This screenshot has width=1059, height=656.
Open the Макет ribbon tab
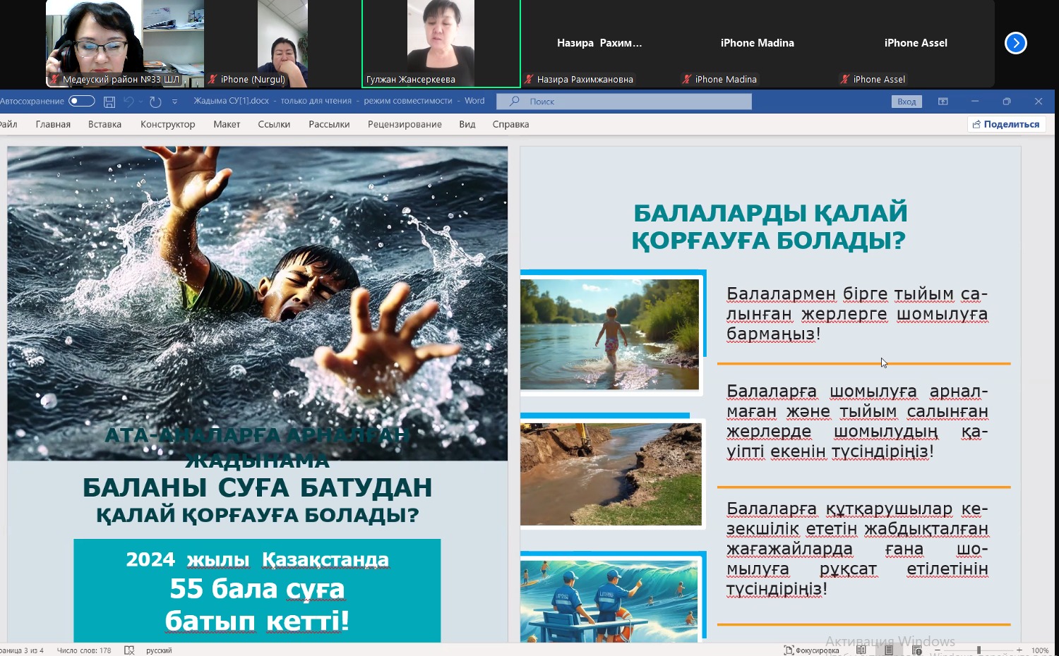click(227, 124)
